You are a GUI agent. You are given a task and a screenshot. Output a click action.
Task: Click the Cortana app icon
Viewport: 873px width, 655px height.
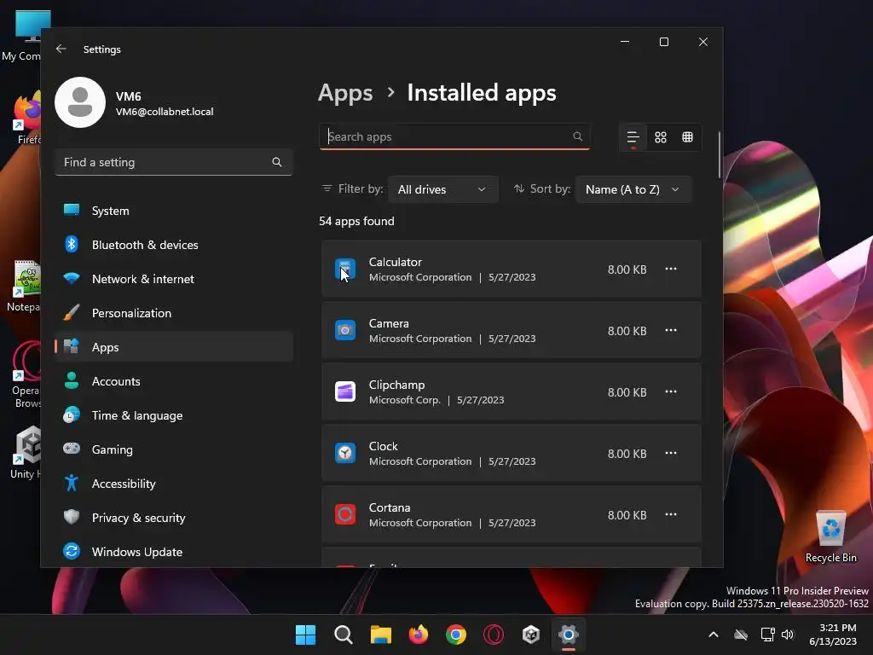[345, 514]
